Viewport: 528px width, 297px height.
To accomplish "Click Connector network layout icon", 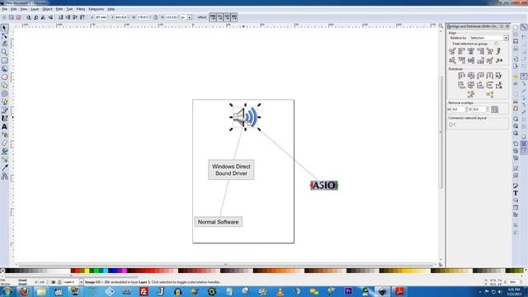I will (x=452, y=125).
